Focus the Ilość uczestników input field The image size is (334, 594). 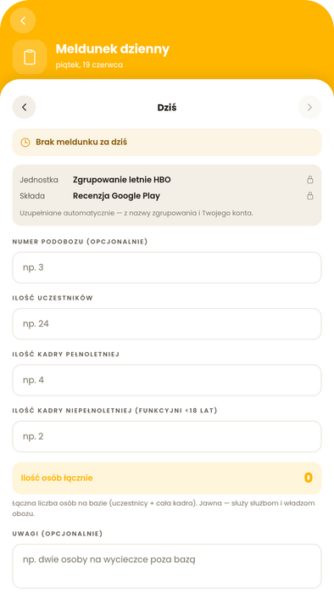pos(167,324)
